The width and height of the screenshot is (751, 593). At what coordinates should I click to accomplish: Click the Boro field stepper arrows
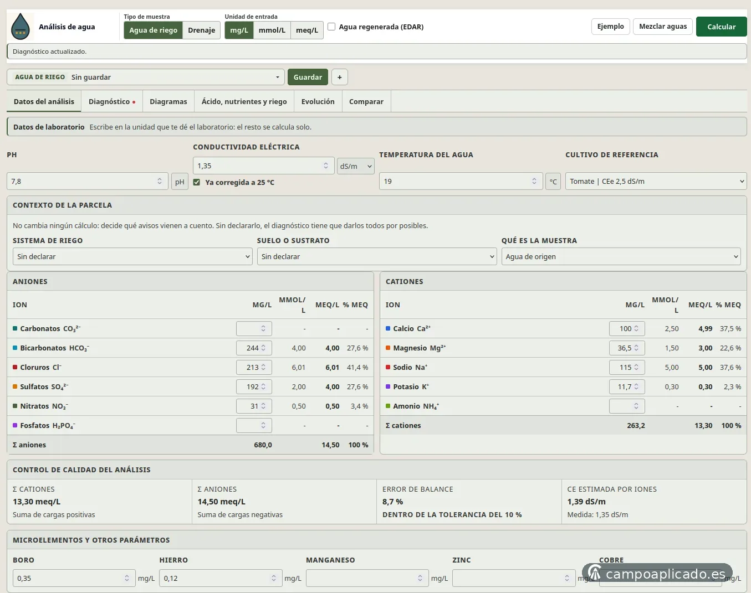pyautogui.click(x=127, y=578)
